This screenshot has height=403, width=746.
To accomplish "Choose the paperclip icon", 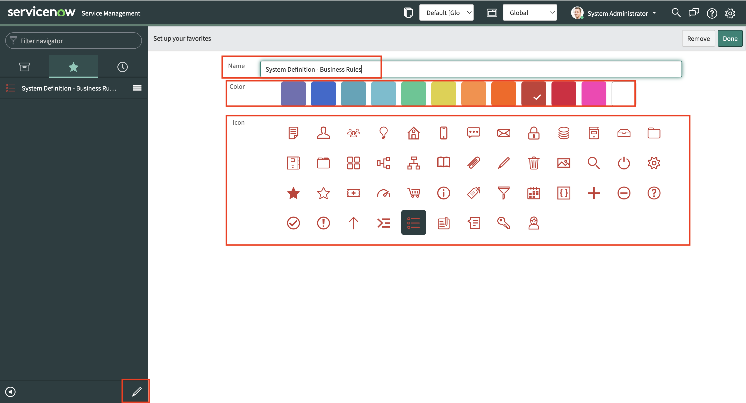I will pos(474,163).
